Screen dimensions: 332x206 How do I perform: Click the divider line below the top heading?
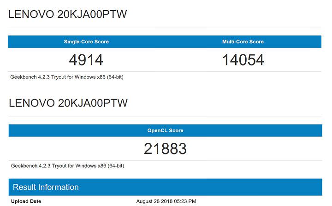pyautogui.click(x=165, y=28)
